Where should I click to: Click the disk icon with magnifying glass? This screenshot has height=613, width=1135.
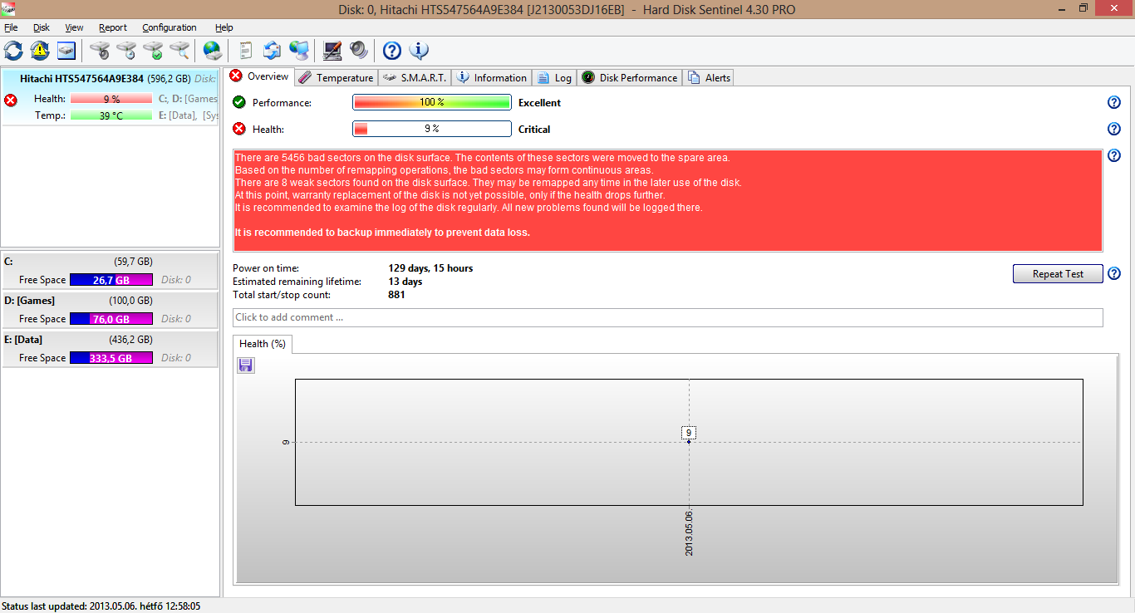point(179,51)
